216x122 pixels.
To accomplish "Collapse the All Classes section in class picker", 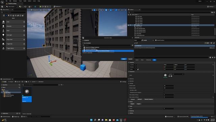I will click(x=83, y=43).
